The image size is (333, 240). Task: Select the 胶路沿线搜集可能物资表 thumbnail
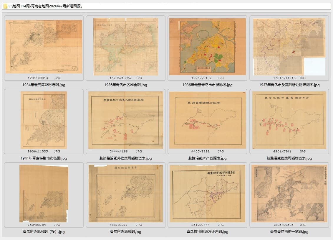pos(289,120)
